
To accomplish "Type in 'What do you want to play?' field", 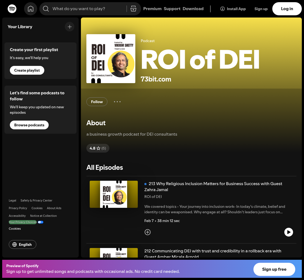I will pyautogui.click(x=88, y=9).
